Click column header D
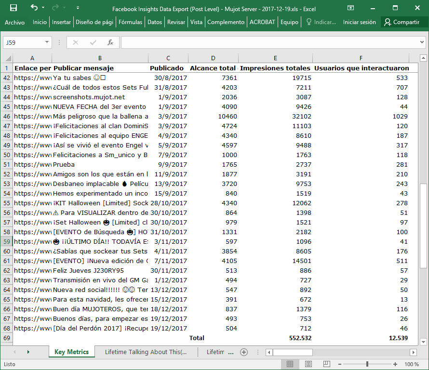 [213, 58]
